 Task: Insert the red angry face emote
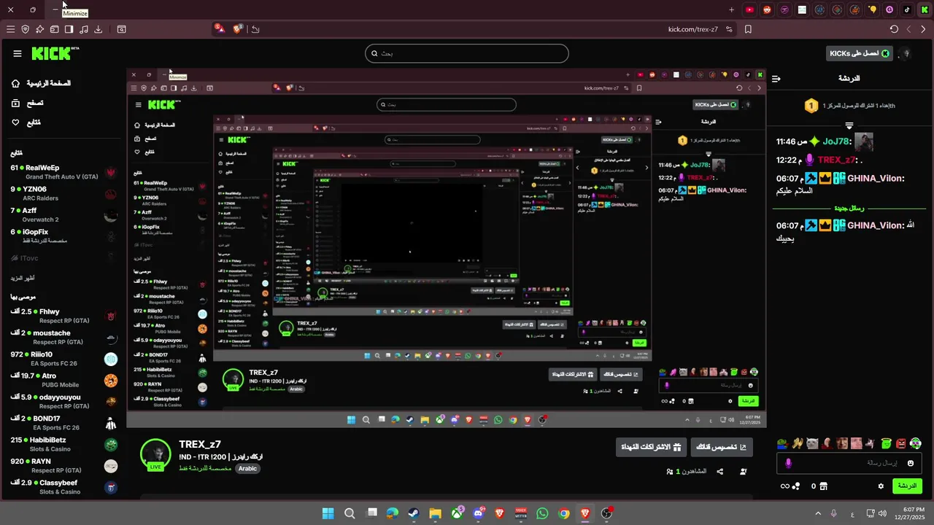tap(901, 443)
